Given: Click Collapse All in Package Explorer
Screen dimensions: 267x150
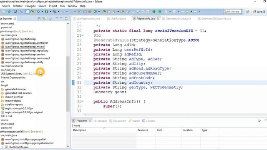Looking at the screenshot, I should (39, 18).
